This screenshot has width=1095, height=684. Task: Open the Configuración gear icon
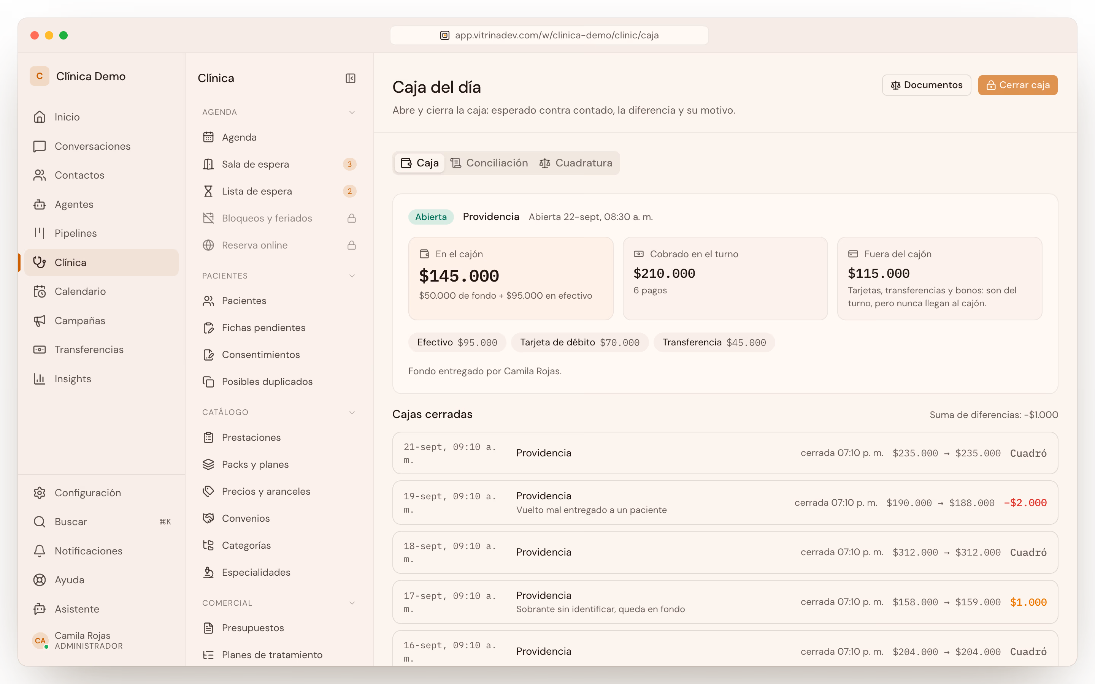click(x=40, y=492)
